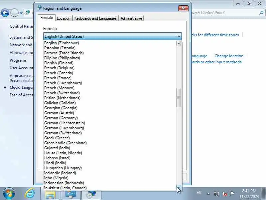Click the EN language indicator
Screen dimensions: 266x200
coord(199,193)
